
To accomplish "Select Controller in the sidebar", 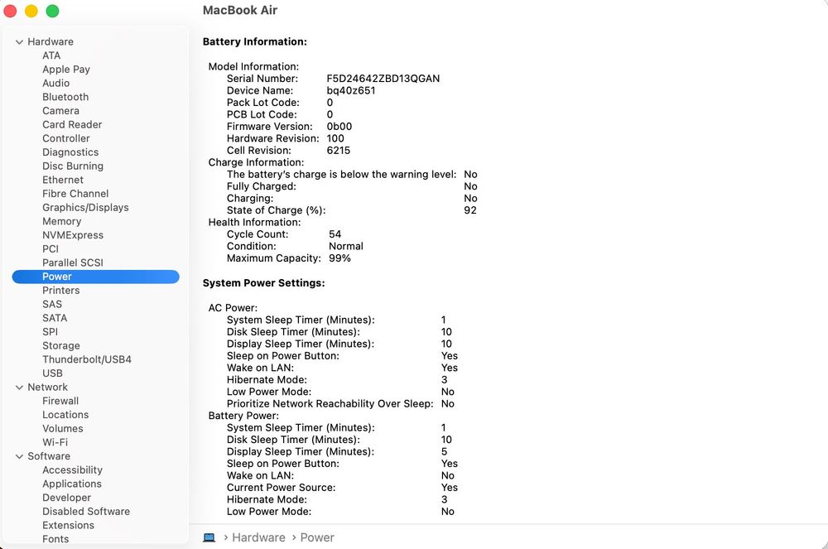I will point(66,138).
